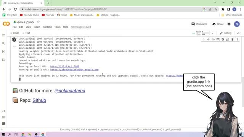Viewport: 244px width, 137px height.
Task: Open the Github repo link
Action: 39,100
